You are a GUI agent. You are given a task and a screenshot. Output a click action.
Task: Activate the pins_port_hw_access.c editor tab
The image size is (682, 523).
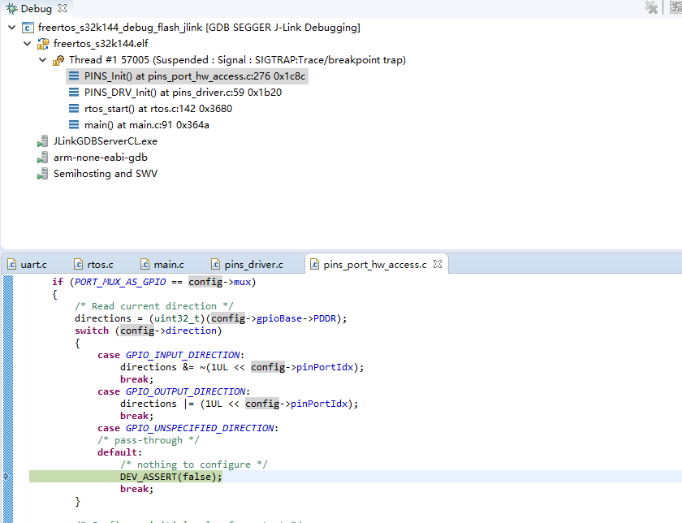point(375,265)
